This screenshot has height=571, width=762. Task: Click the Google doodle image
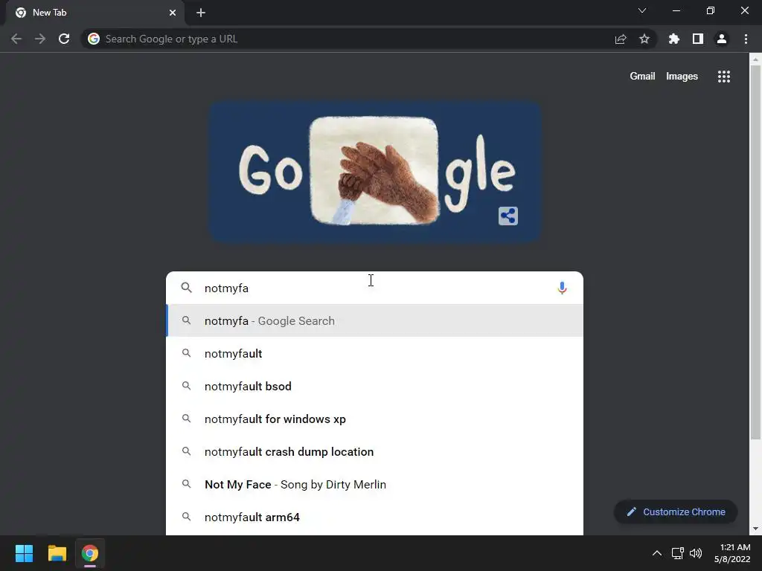375,171
